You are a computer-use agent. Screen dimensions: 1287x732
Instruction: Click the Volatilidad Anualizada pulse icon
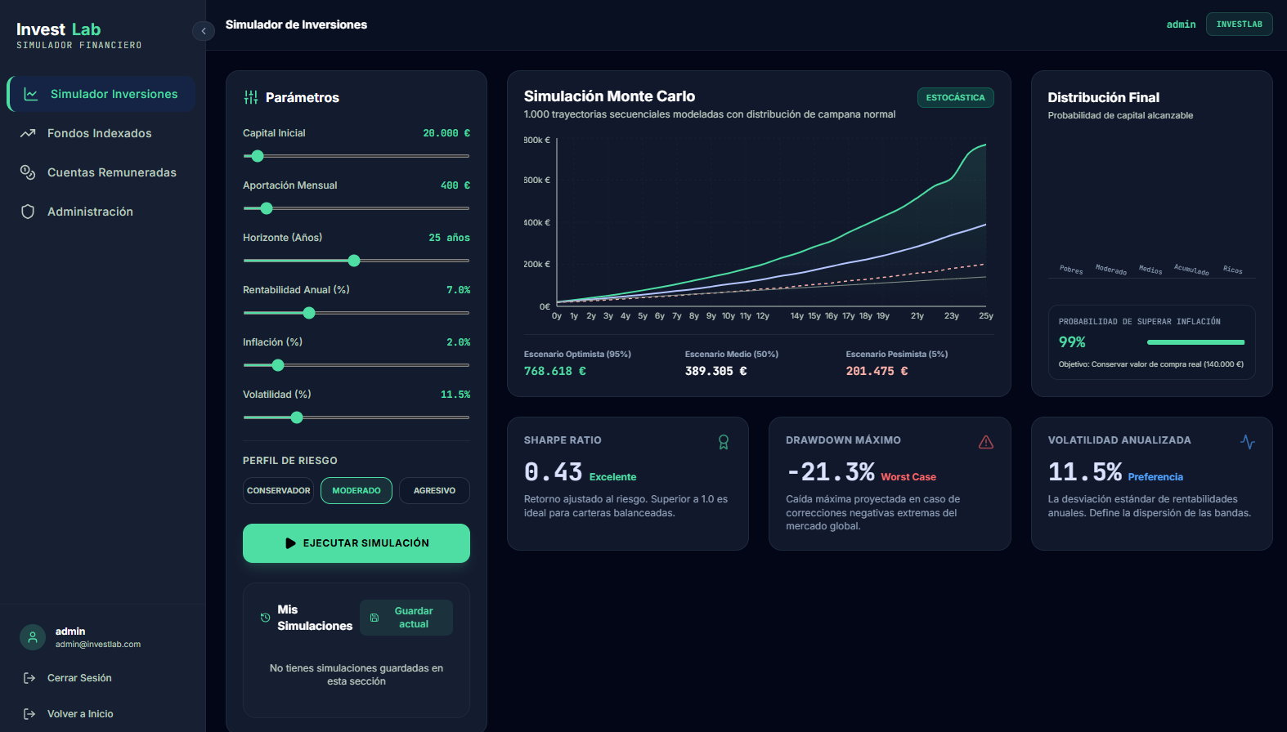click(1248, 442)
